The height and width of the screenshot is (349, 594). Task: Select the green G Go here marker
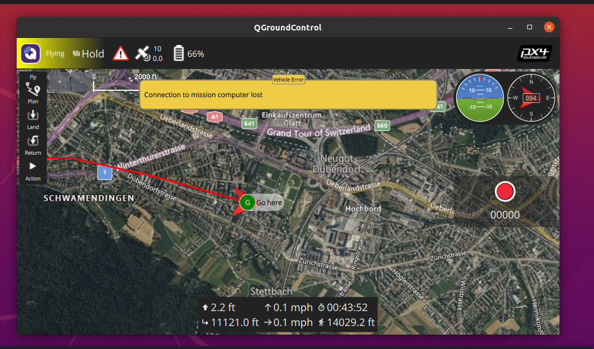pos(248,202)
